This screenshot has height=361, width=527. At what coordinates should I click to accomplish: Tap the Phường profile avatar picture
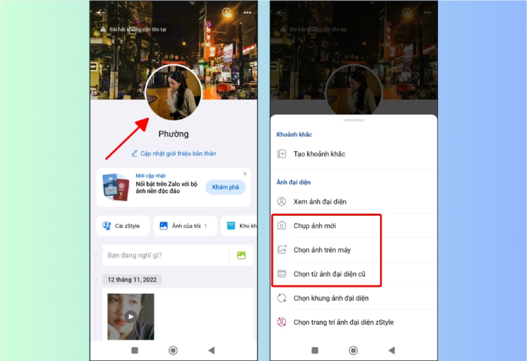pyautogui.click(x=173, y=93)
